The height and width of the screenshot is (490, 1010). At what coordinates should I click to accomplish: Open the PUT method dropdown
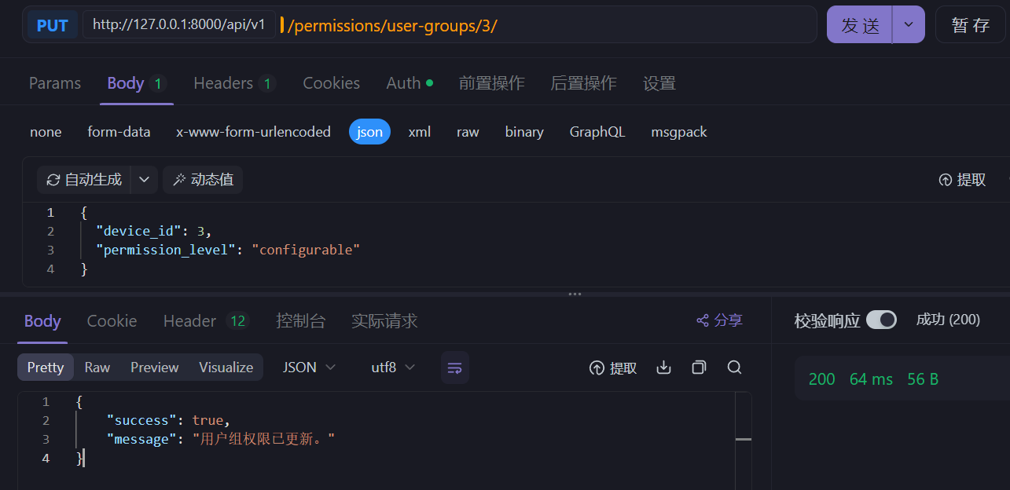point(53,25)
